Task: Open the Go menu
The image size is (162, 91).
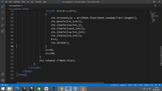Action: [x=28, y=2]
